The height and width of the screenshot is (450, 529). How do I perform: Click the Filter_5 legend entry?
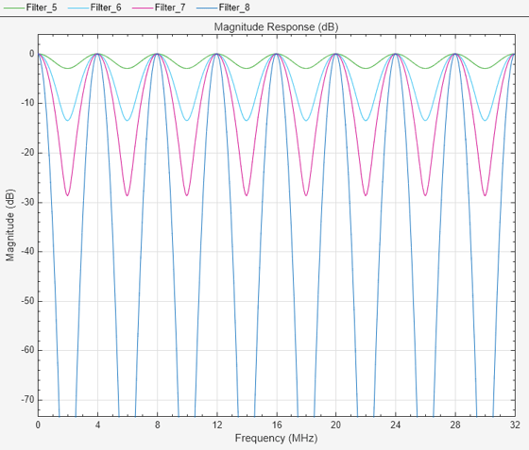coord(30,8)
